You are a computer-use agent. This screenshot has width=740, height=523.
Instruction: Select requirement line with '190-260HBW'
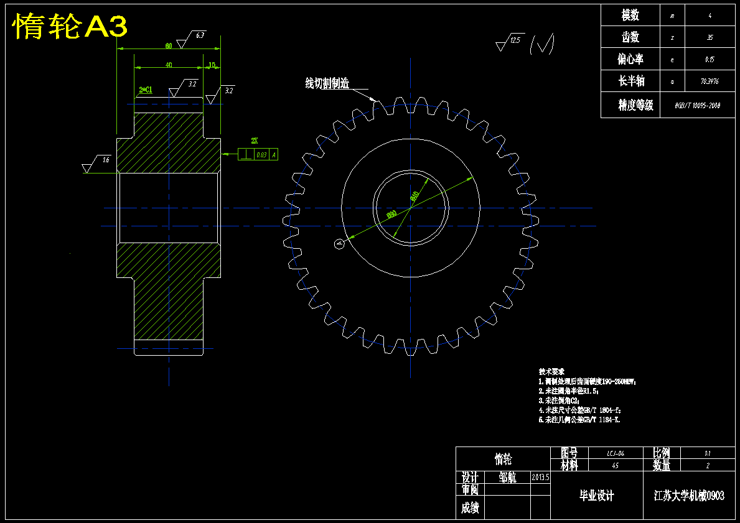coord(588,381)
